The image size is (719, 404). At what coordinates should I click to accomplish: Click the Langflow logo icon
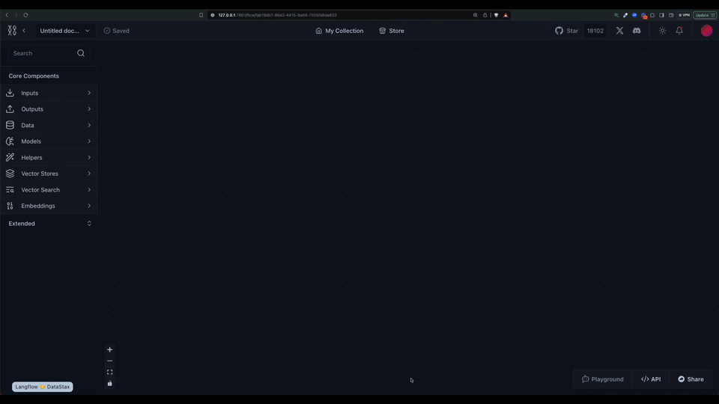11,31
